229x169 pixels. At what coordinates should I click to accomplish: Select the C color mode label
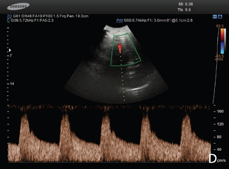(8, 21)
